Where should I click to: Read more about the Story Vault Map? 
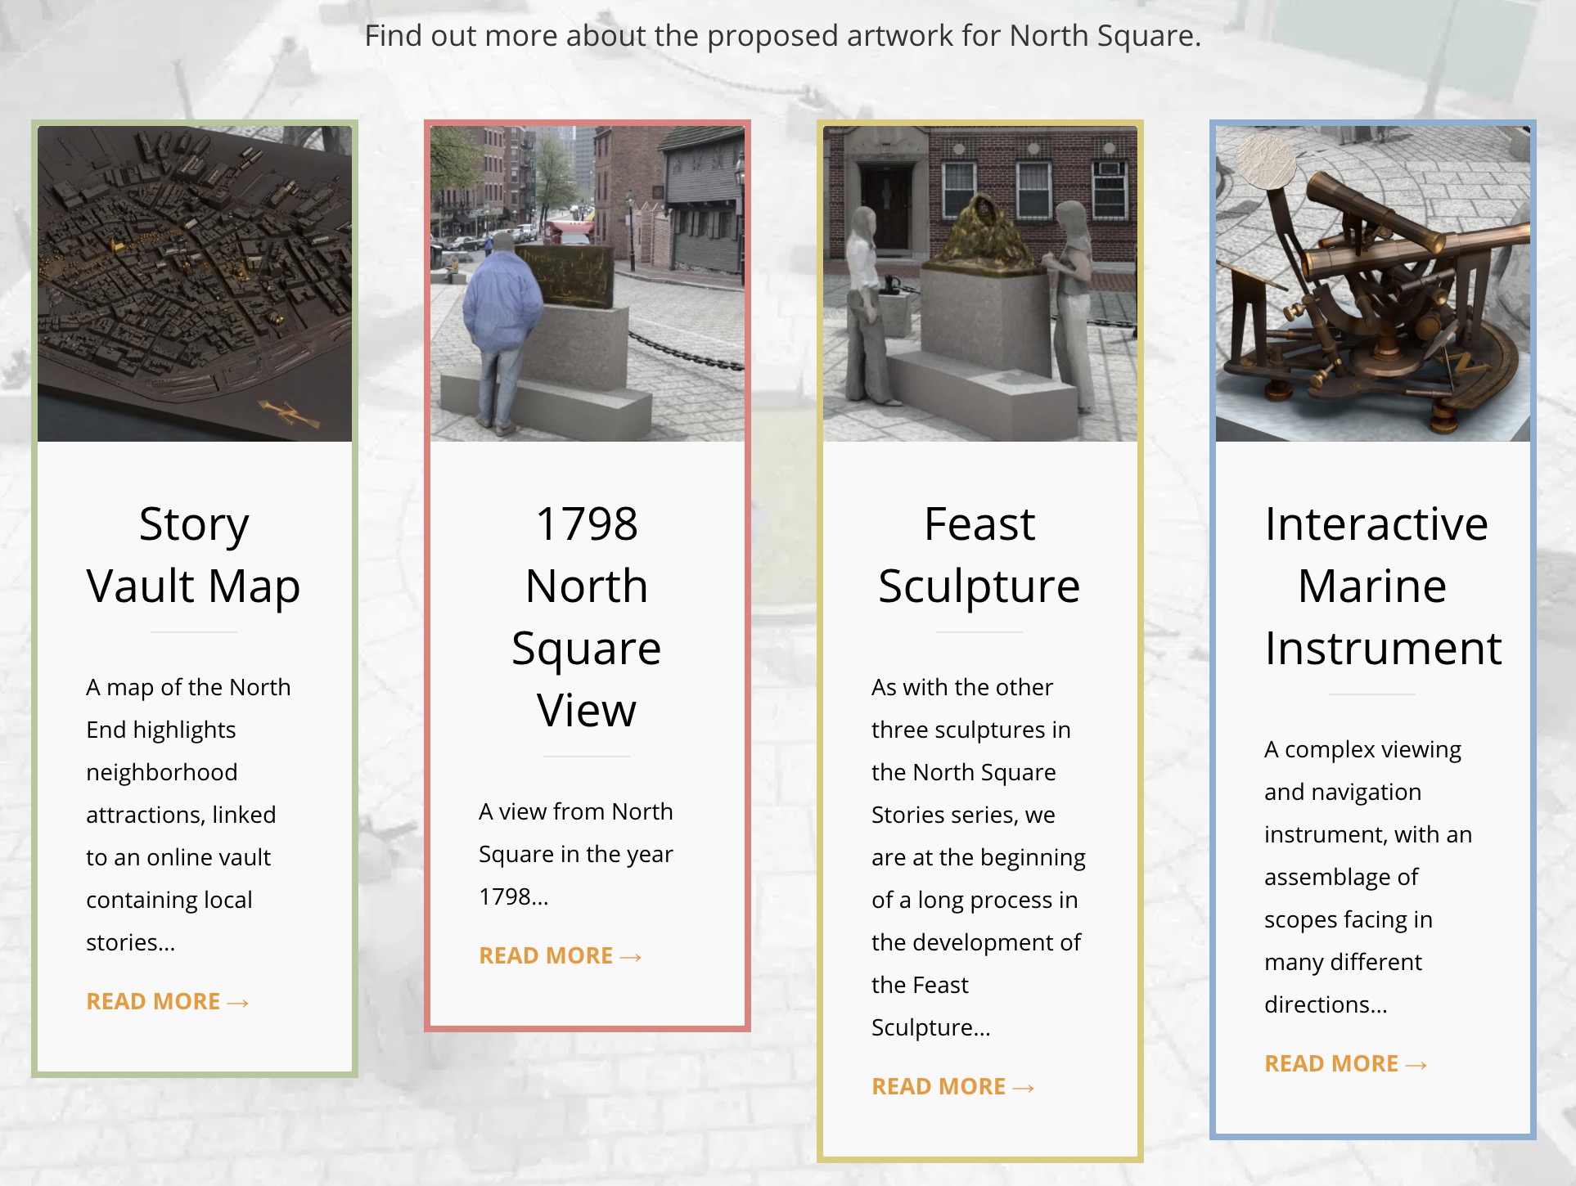pos(168,1001)
